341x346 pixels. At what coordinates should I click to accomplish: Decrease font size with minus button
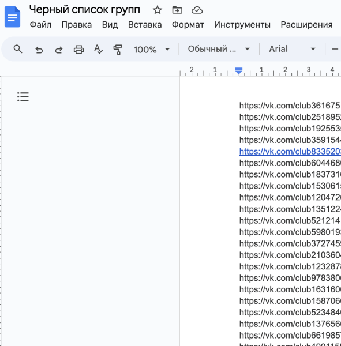pyautogui.click(x=335, y=49)
